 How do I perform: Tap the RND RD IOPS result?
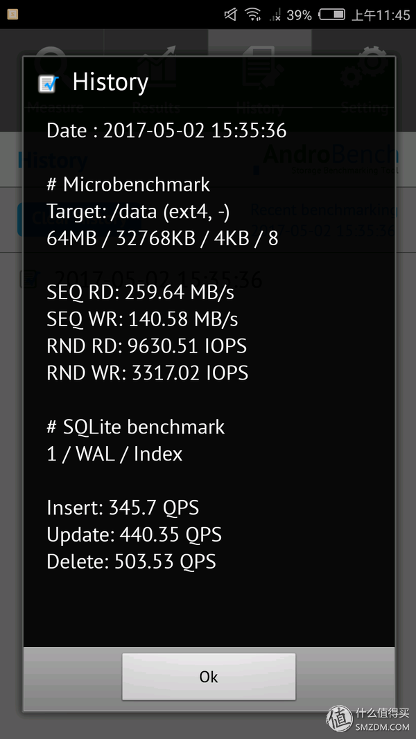pos(146,346)
